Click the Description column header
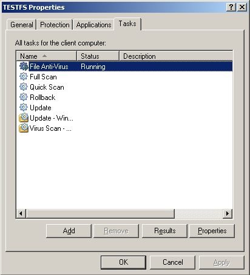 (176, 56)
